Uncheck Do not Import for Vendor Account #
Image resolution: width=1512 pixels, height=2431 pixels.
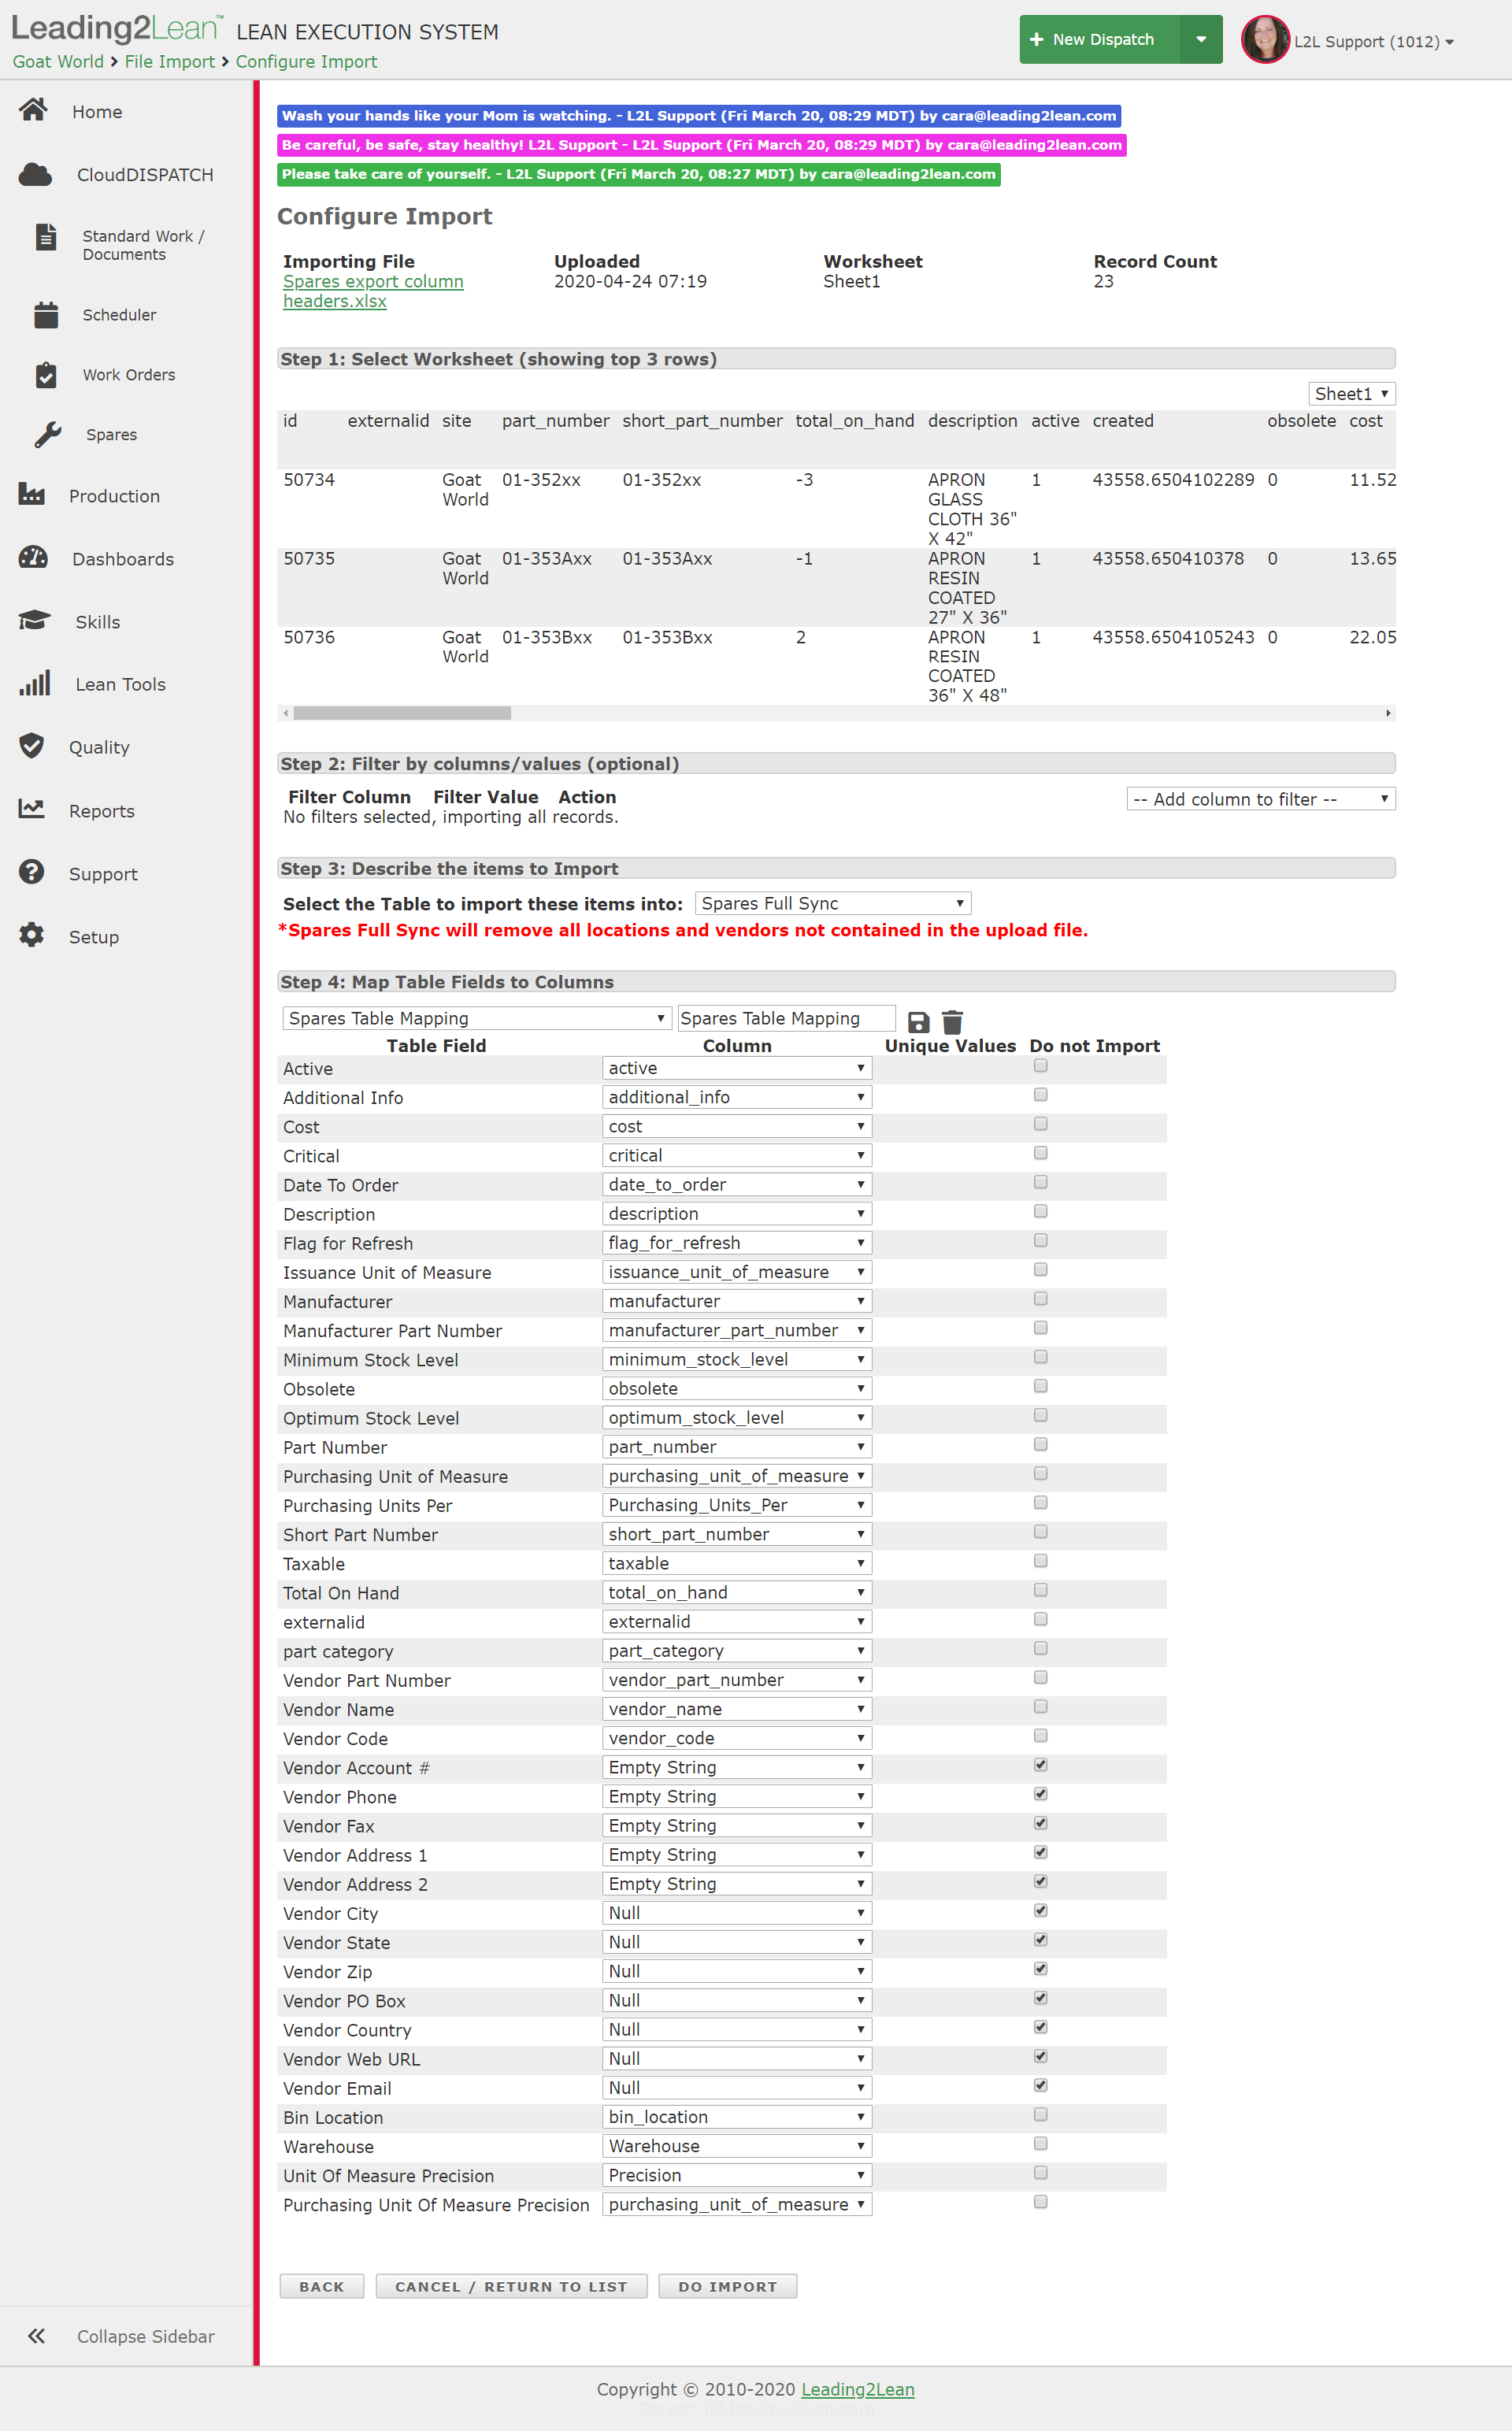click(x=1041, y=1765)
